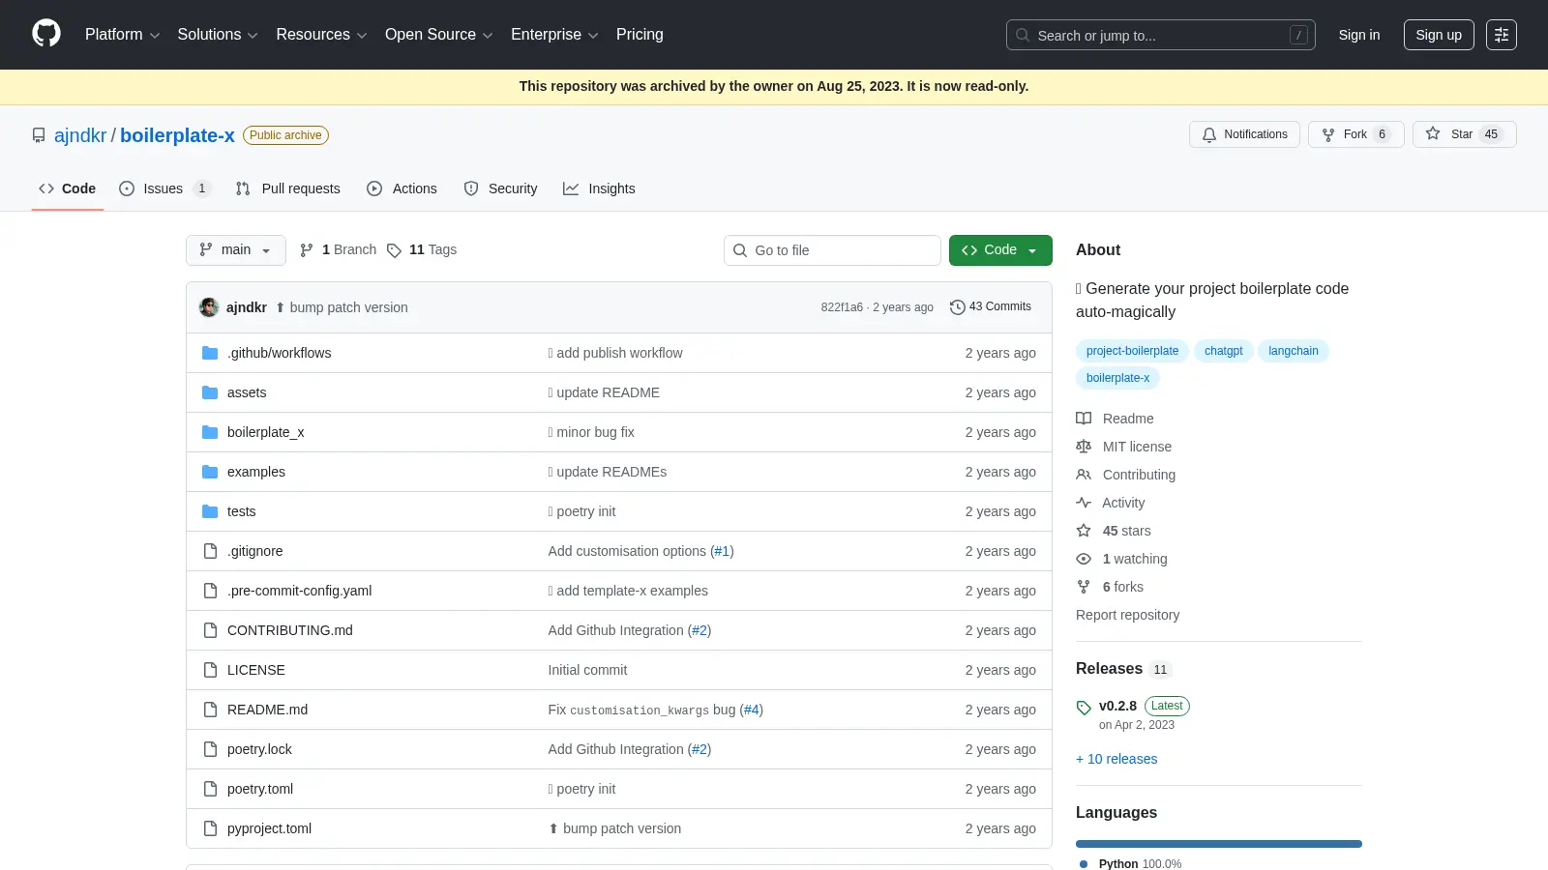The height and width of the screenshot is (870, 1548).
Task: Click the Notifications bell button
Action: click(1244, 134)
